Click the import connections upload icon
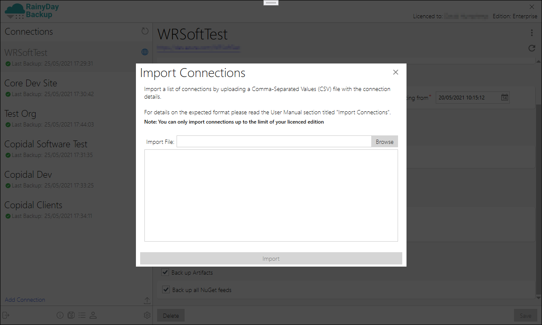 pyautogui.click(x=147, y=300)
